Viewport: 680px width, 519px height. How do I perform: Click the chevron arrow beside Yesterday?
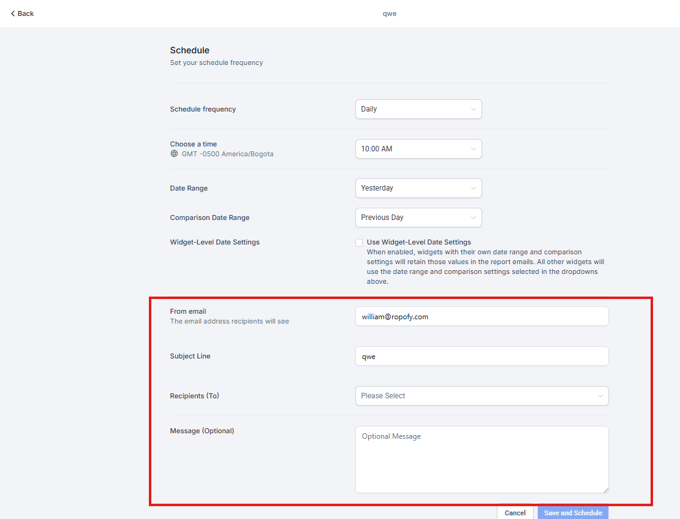(473, 188)
